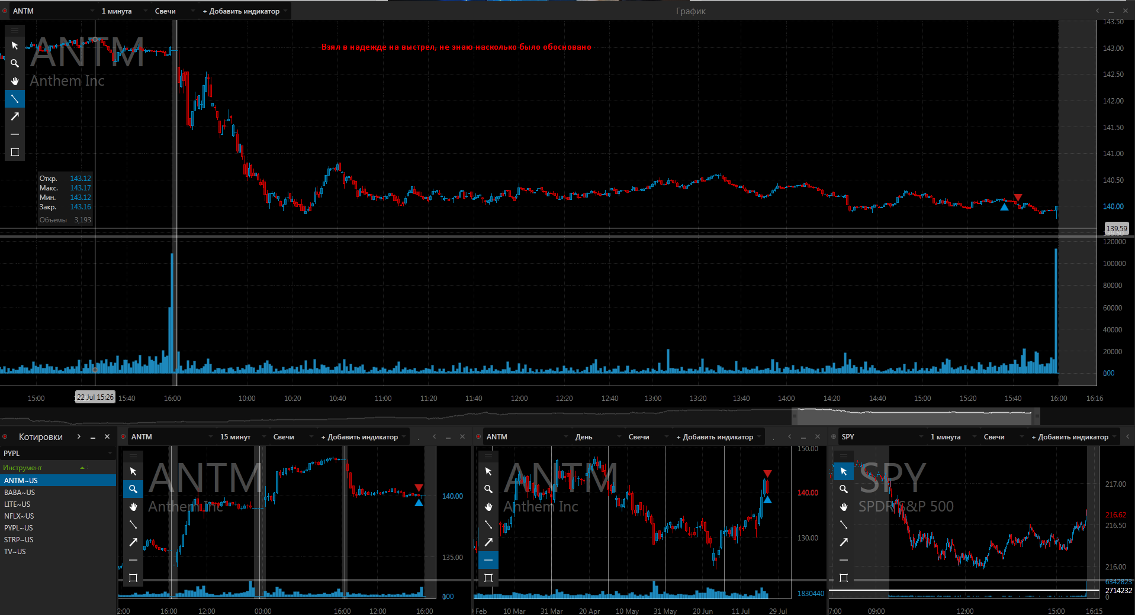Image resolution: width=1135 pixels, height=615 pixels.
Task: Open Свечи dropdown in SPY chart
Action: click(x=1003, y=437)
